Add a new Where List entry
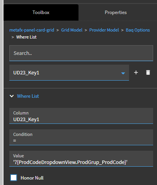The height and width of the screenshot is (185, 157). 136,72
